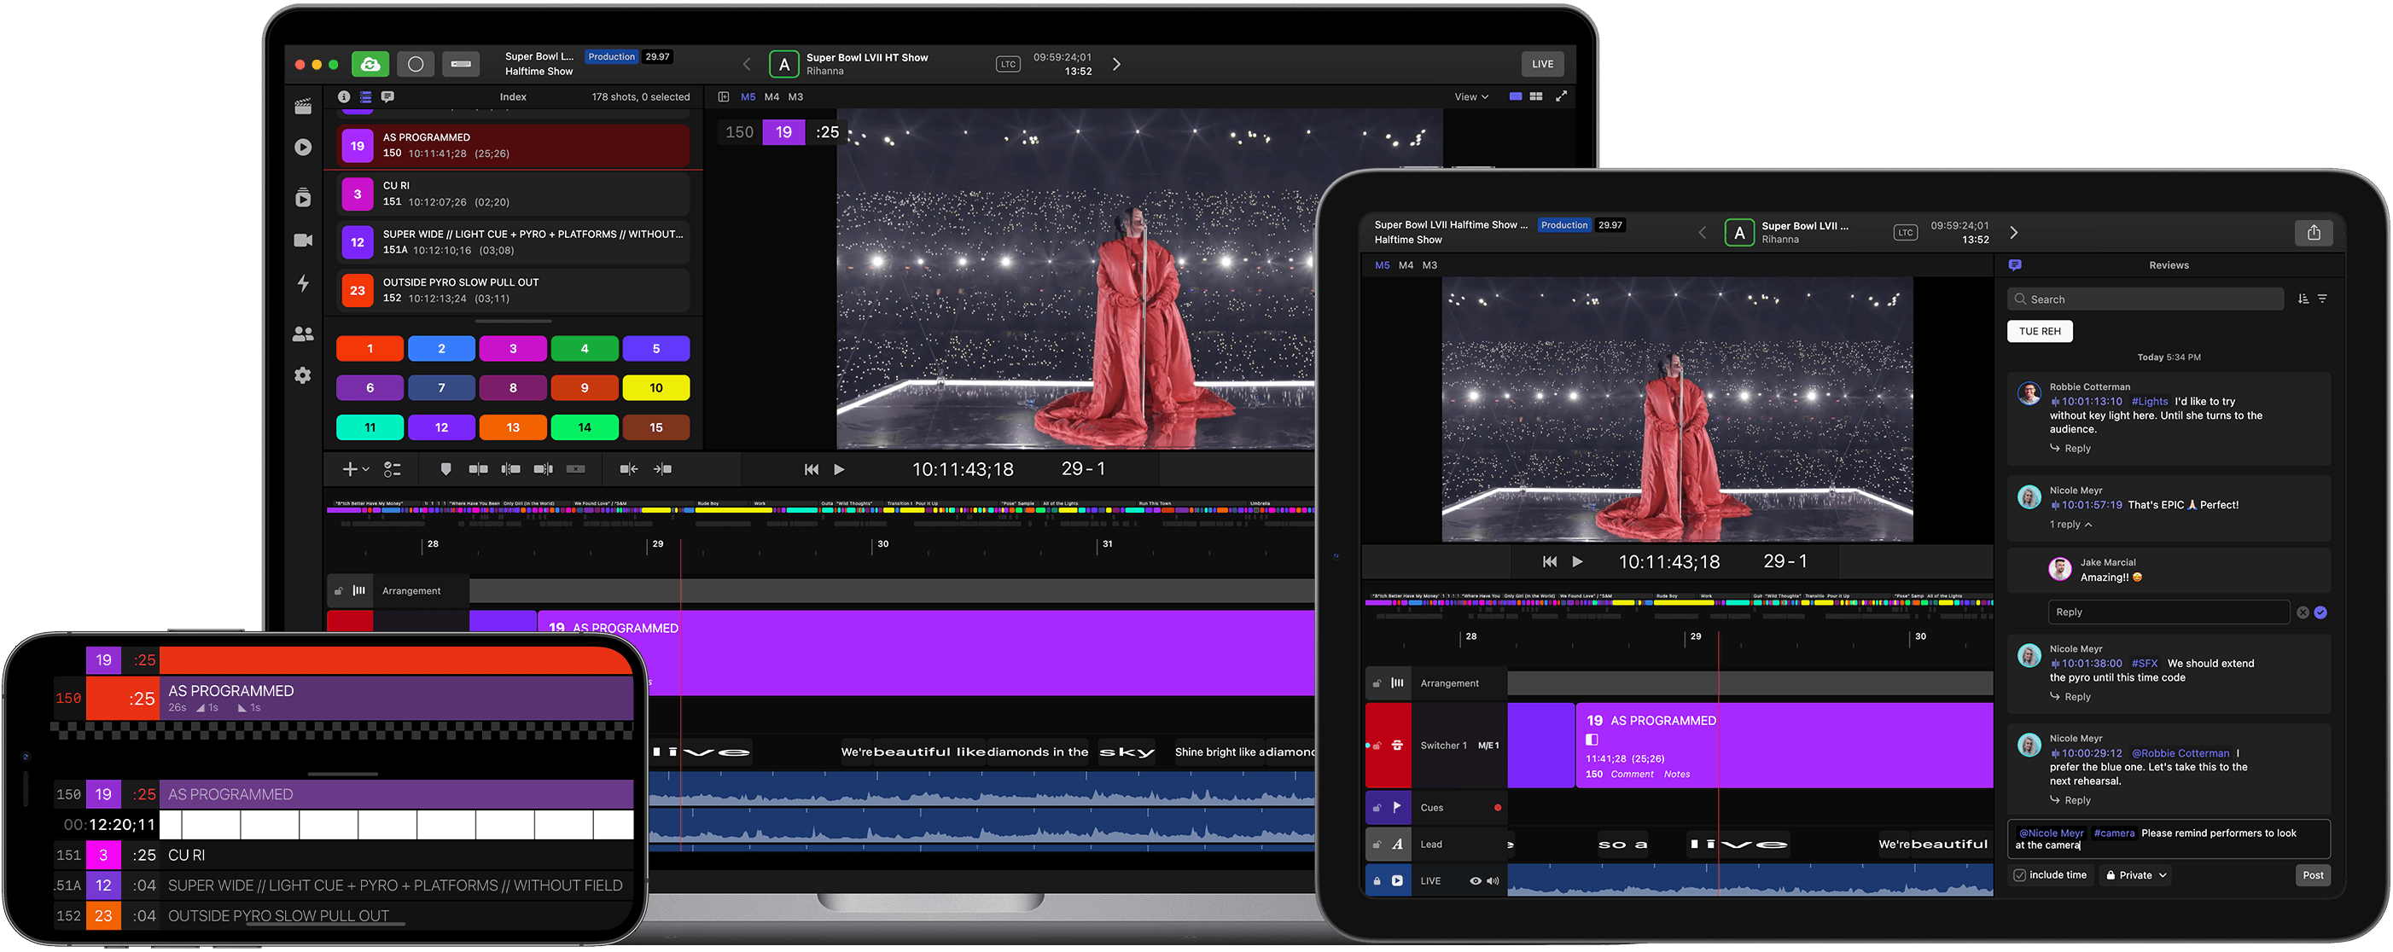This screenshot has height=952, width=2393.
Task: Toggle the include time checkbox
Action: [2021, 875]
